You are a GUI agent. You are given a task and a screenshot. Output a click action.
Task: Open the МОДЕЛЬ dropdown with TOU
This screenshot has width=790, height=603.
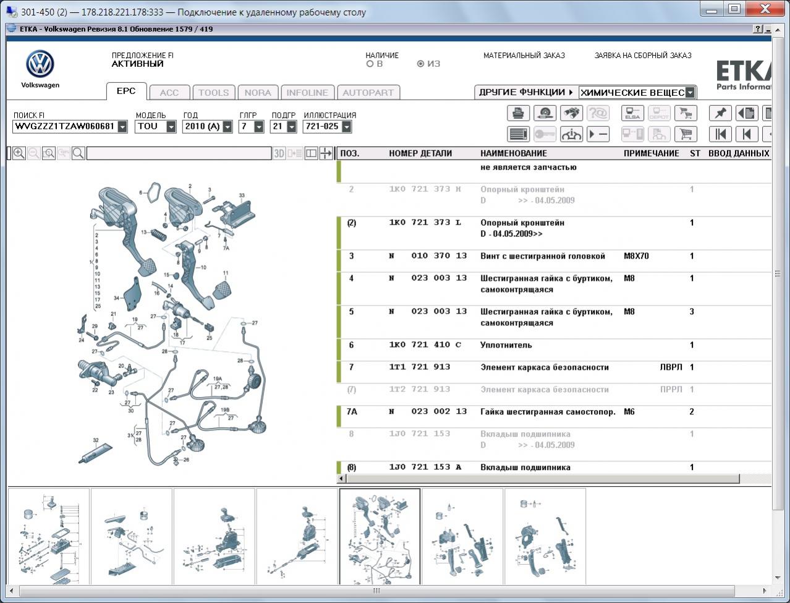(171, 127)
